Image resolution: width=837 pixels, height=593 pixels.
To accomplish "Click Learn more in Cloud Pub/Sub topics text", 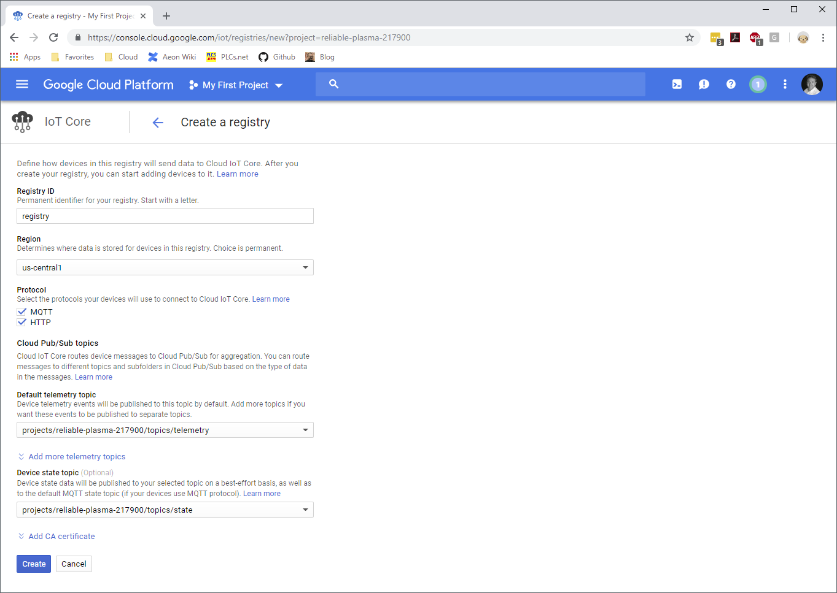I will click(93, 377).
